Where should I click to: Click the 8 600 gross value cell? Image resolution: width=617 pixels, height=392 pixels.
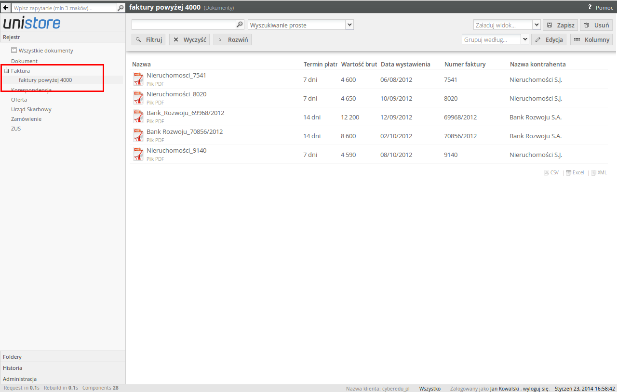348,136
